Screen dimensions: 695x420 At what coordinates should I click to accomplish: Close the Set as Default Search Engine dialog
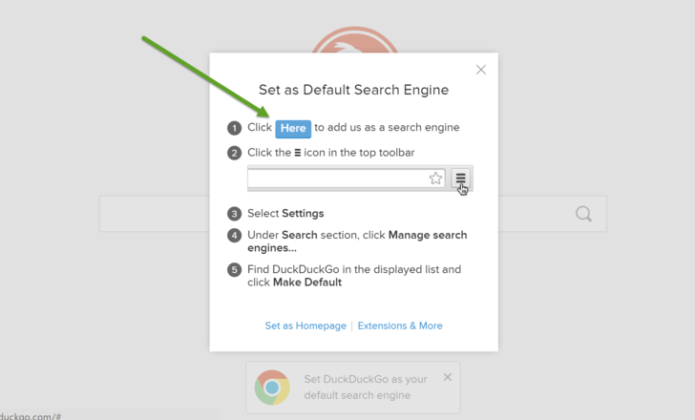[481, 70]
